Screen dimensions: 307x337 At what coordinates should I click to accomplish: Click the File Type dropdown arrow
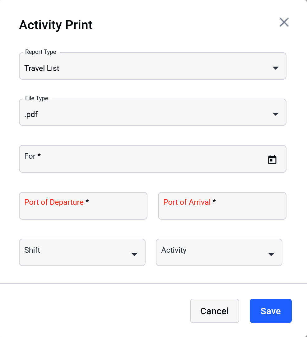pyautogui.click(x=275, y=114)
